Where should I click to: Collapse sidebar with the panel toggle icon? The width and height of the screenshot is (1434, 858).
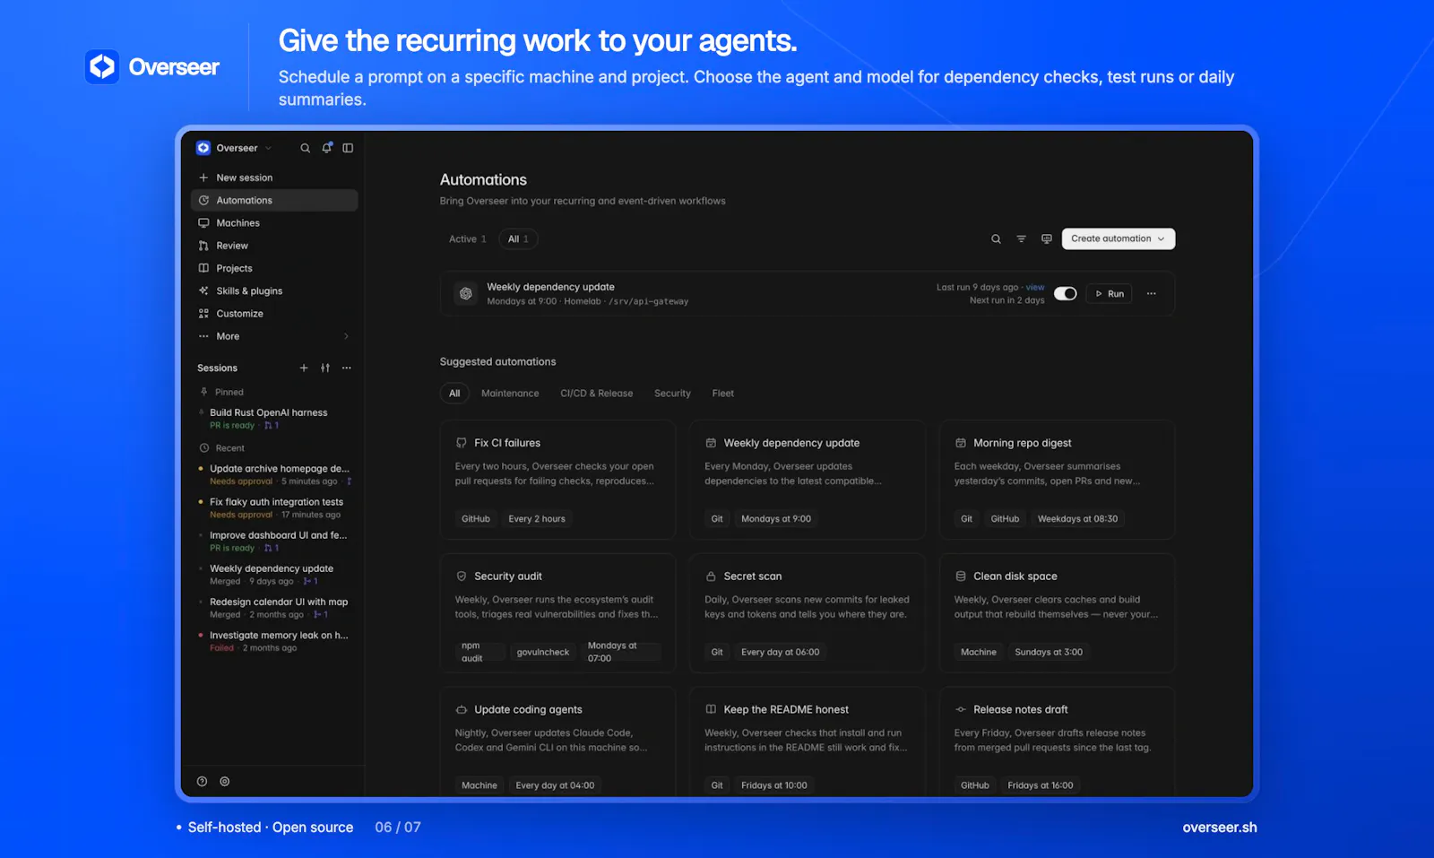pyautogui.click(x=348, y=148)
